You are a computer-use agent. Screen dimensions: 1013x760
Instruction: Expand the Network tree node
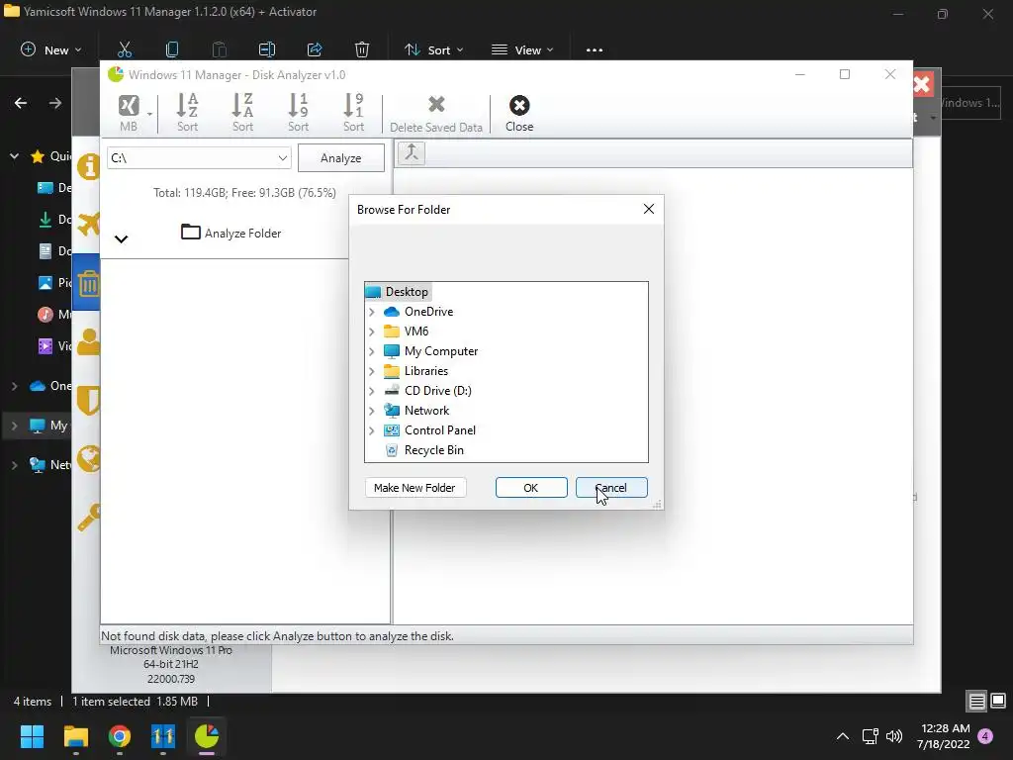pos(372,411)
